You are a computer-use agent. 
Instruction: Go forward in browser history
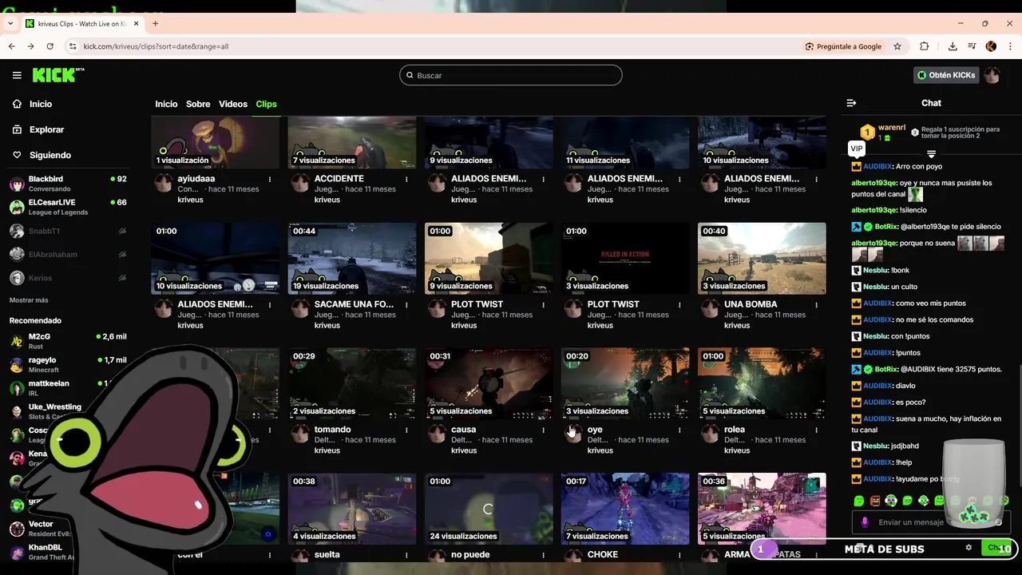(x=30, y=46)
